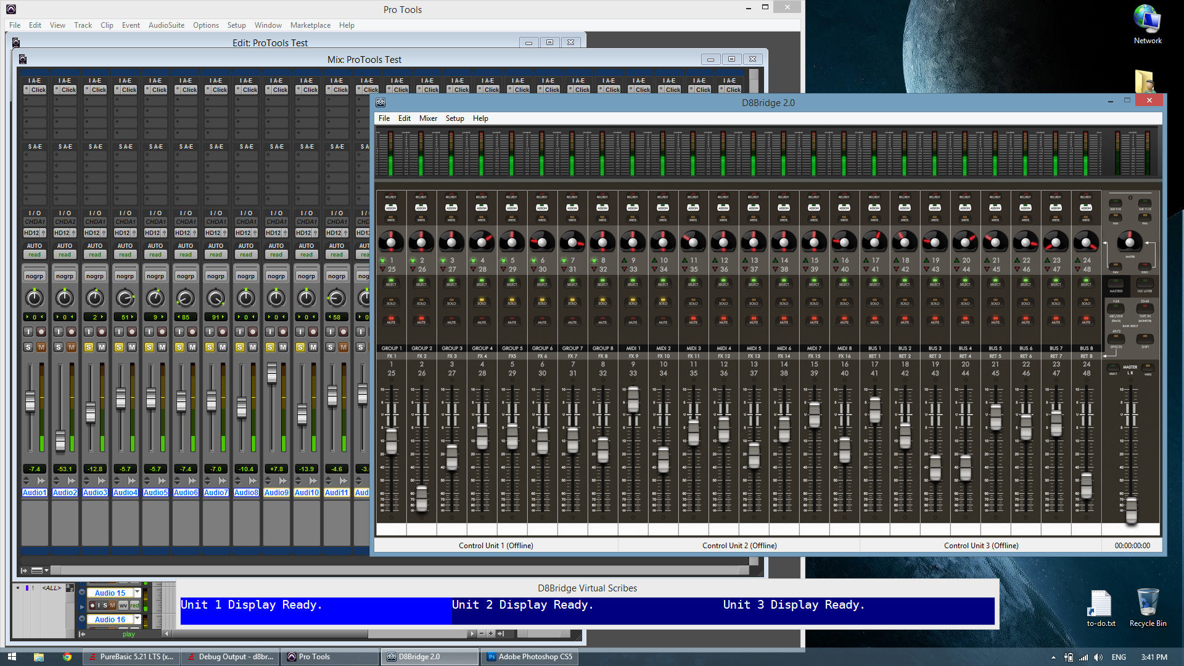The image size is (1184, 666).
Task: Toggle Mute on Audio1 track
Action: coord(41,347)
